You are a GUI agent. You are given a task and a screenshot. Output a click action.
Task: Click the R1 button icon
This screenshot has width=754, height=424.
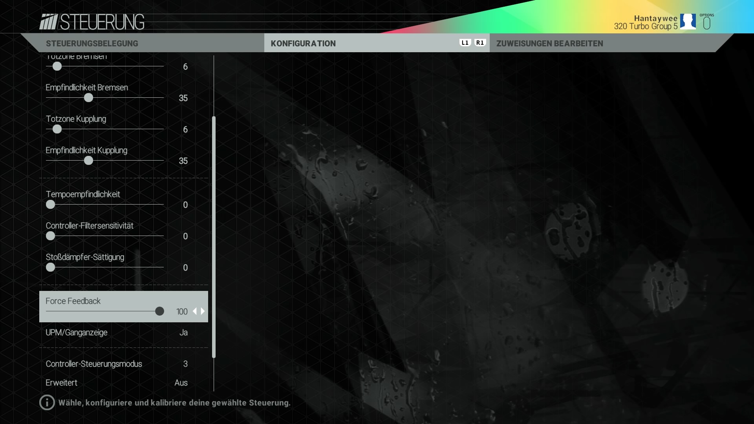point(480,43)
